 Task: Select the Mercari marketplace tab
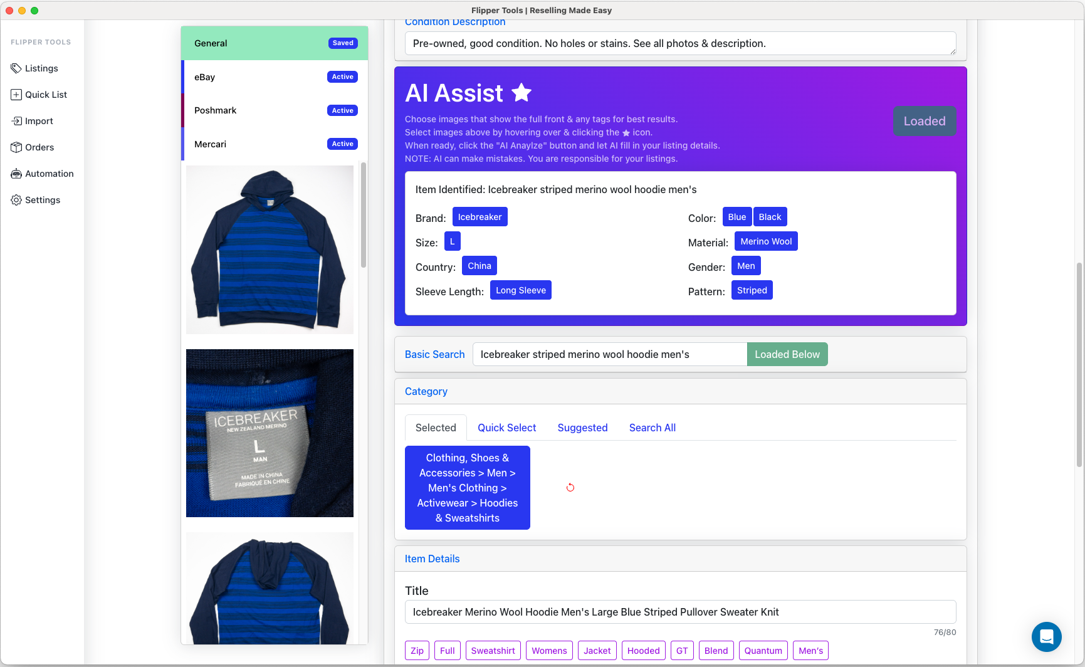(275, 144)
